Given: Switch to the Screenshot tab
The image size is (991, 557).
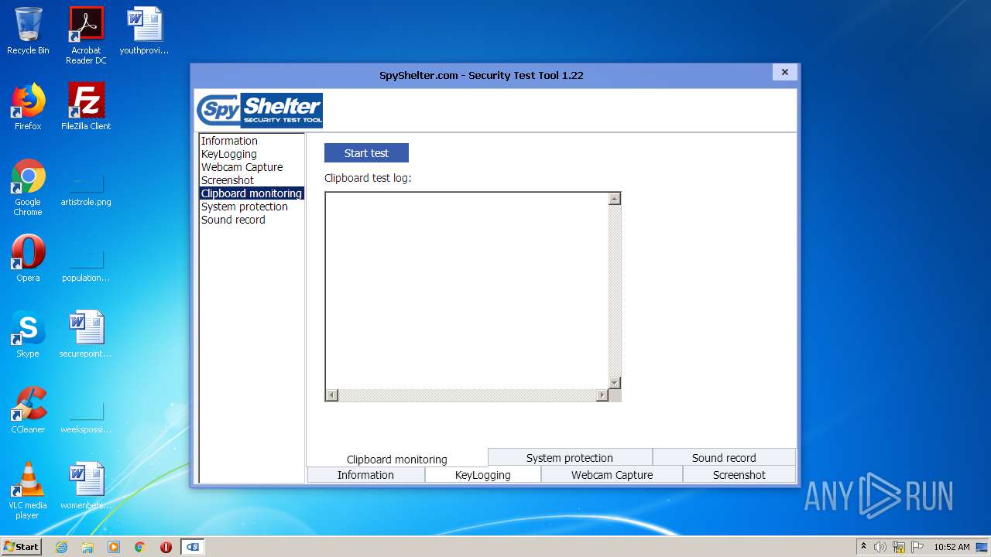Looking at the screenshot, I should [x=739, y=475].
